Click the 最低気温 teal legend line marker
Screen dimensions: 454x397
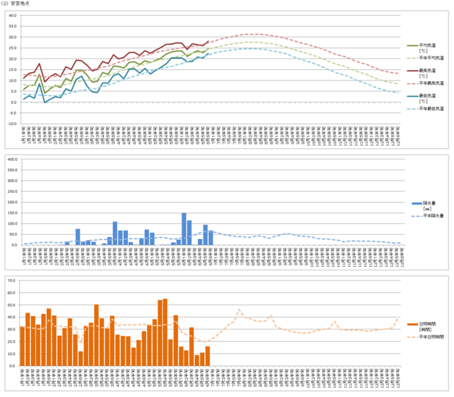[413, 96]
